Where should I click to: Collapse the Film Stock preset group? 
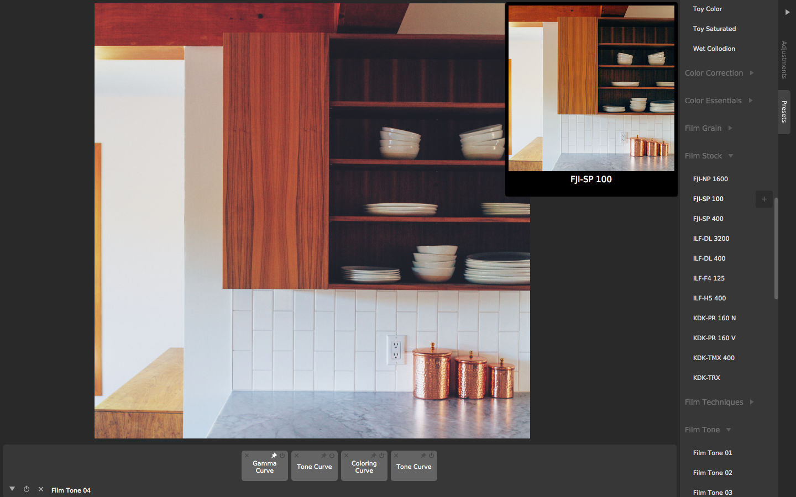tap(731, 156)
